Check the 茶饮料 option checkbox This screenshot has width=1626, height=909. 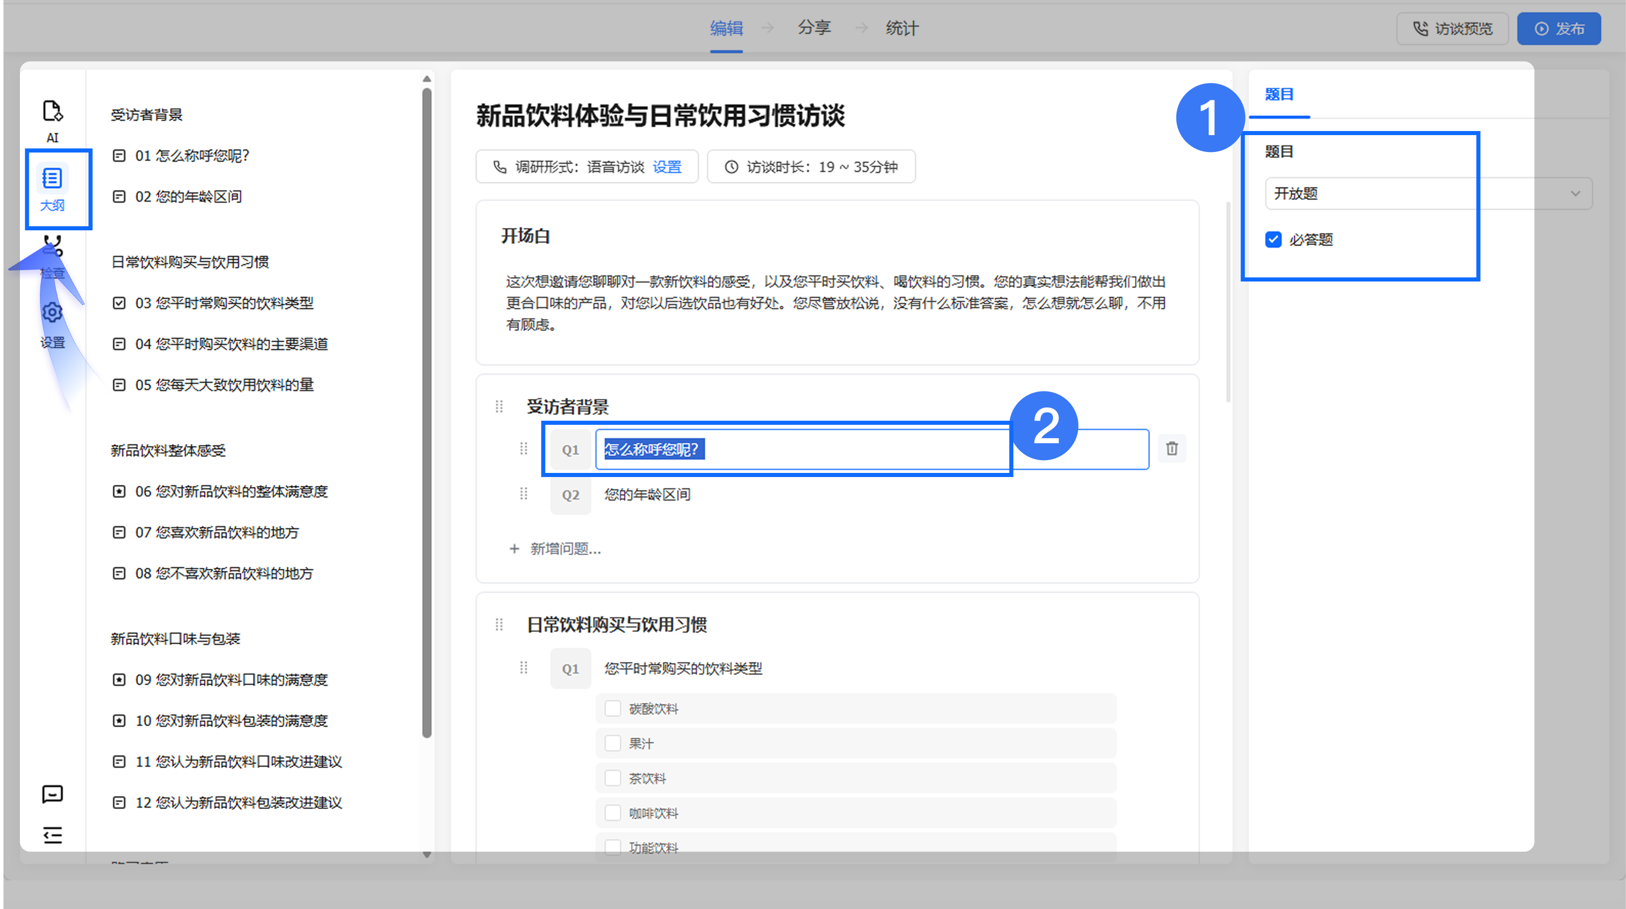point(613,778)
